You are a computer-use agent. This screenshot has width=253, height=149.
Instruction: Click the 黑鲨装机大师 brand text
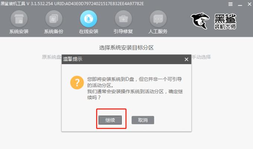225,21
